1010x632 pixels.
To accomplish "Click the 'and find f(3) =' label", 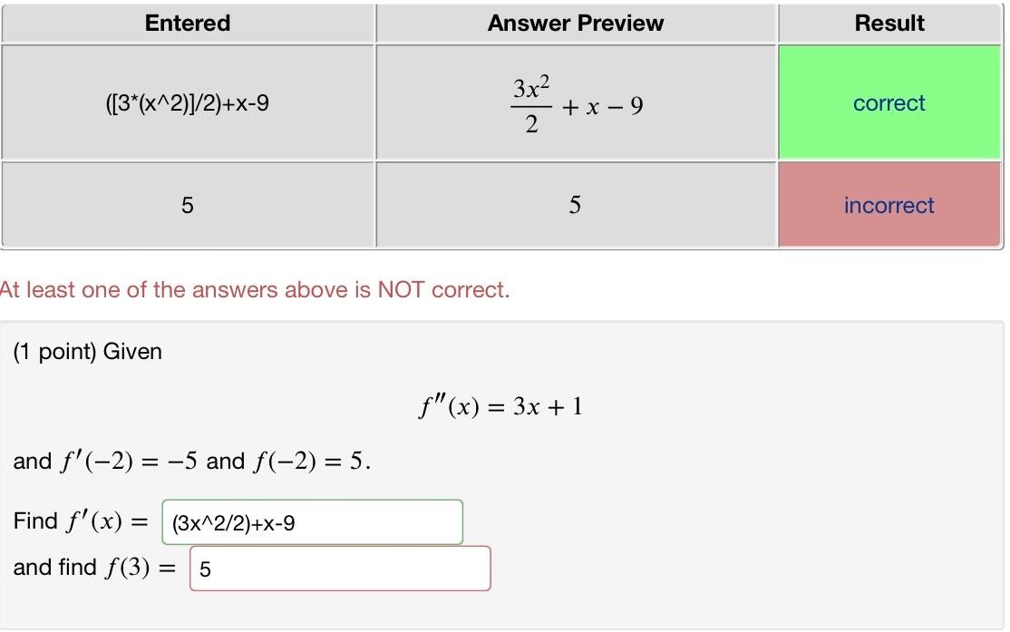I will (94, 567).
